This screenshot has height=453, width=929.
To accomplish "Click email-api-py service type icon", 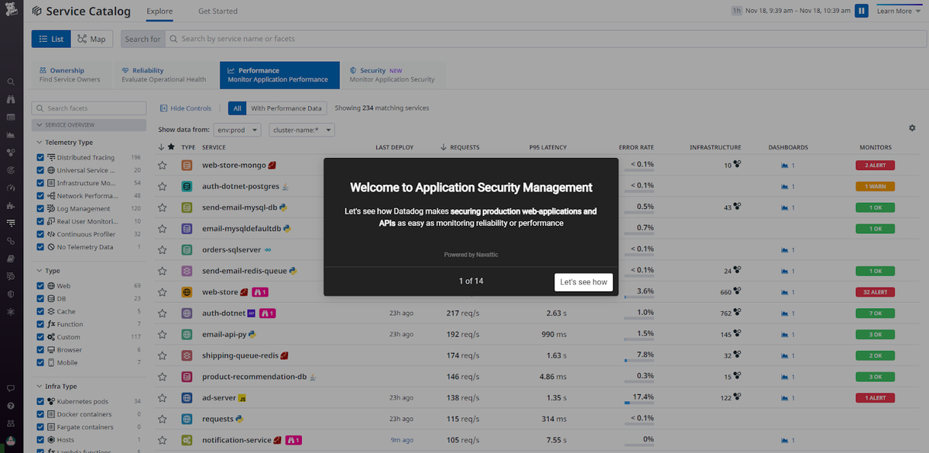I will pos(187,335).
